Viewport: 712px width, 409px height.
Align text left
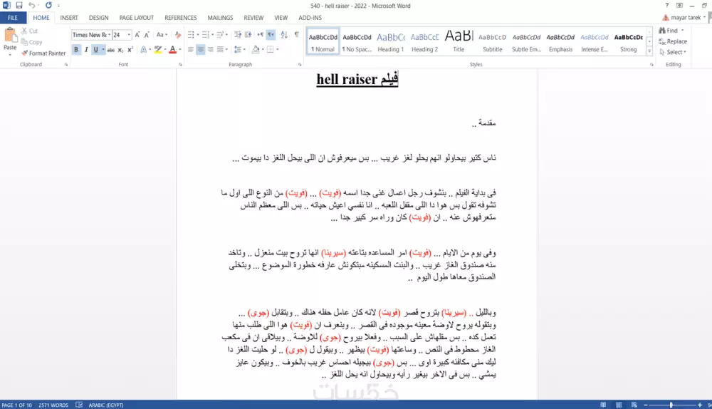click(x=191, y=50)
